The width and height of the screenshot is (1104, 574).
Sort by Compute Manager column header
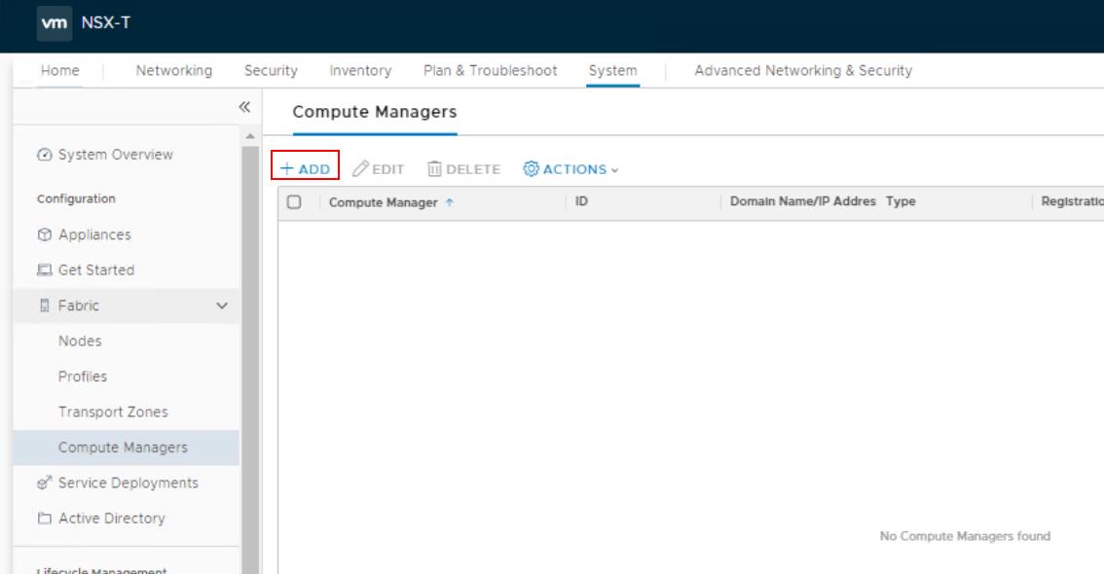[x=383, y=202]
